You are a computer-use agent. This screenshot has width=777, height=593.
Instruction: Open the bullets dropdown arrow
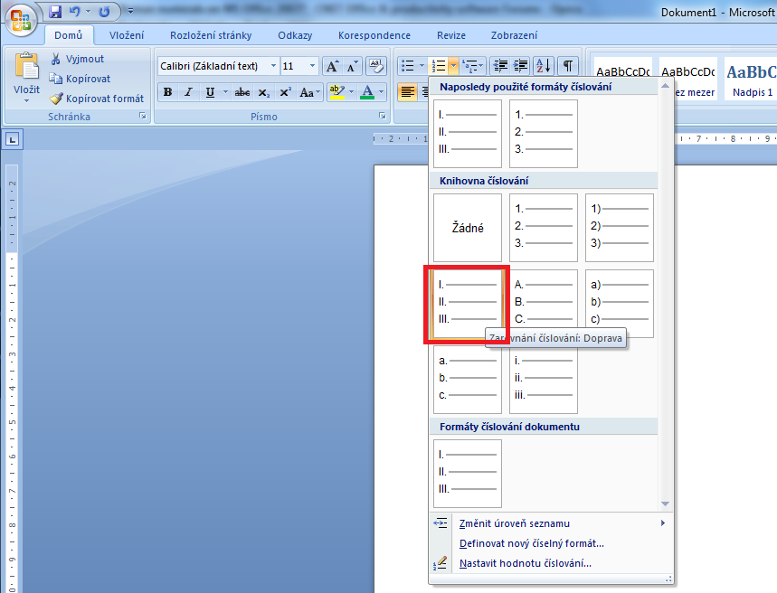422,65
